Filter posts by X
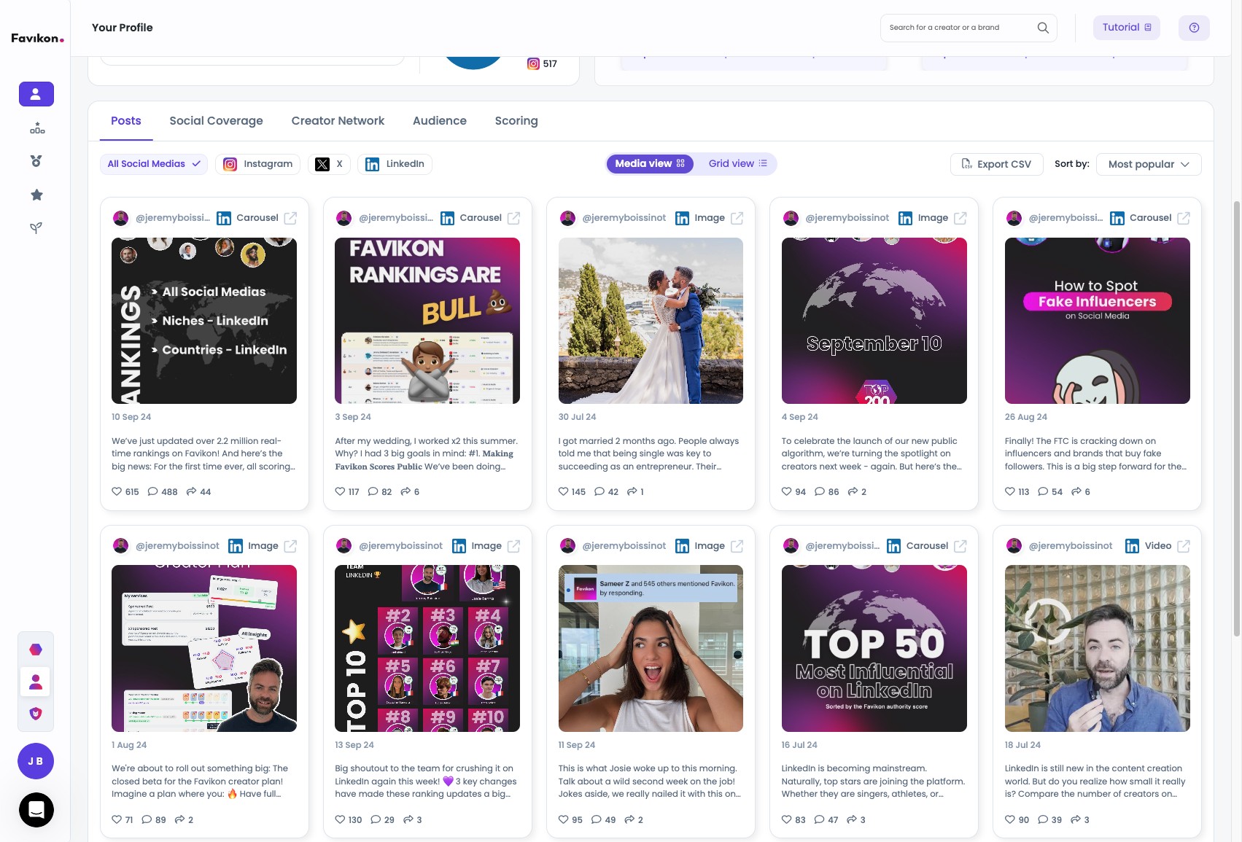The height and width of the screenshot is (842, 1242). pyautogui.click(x=329, y=164)
